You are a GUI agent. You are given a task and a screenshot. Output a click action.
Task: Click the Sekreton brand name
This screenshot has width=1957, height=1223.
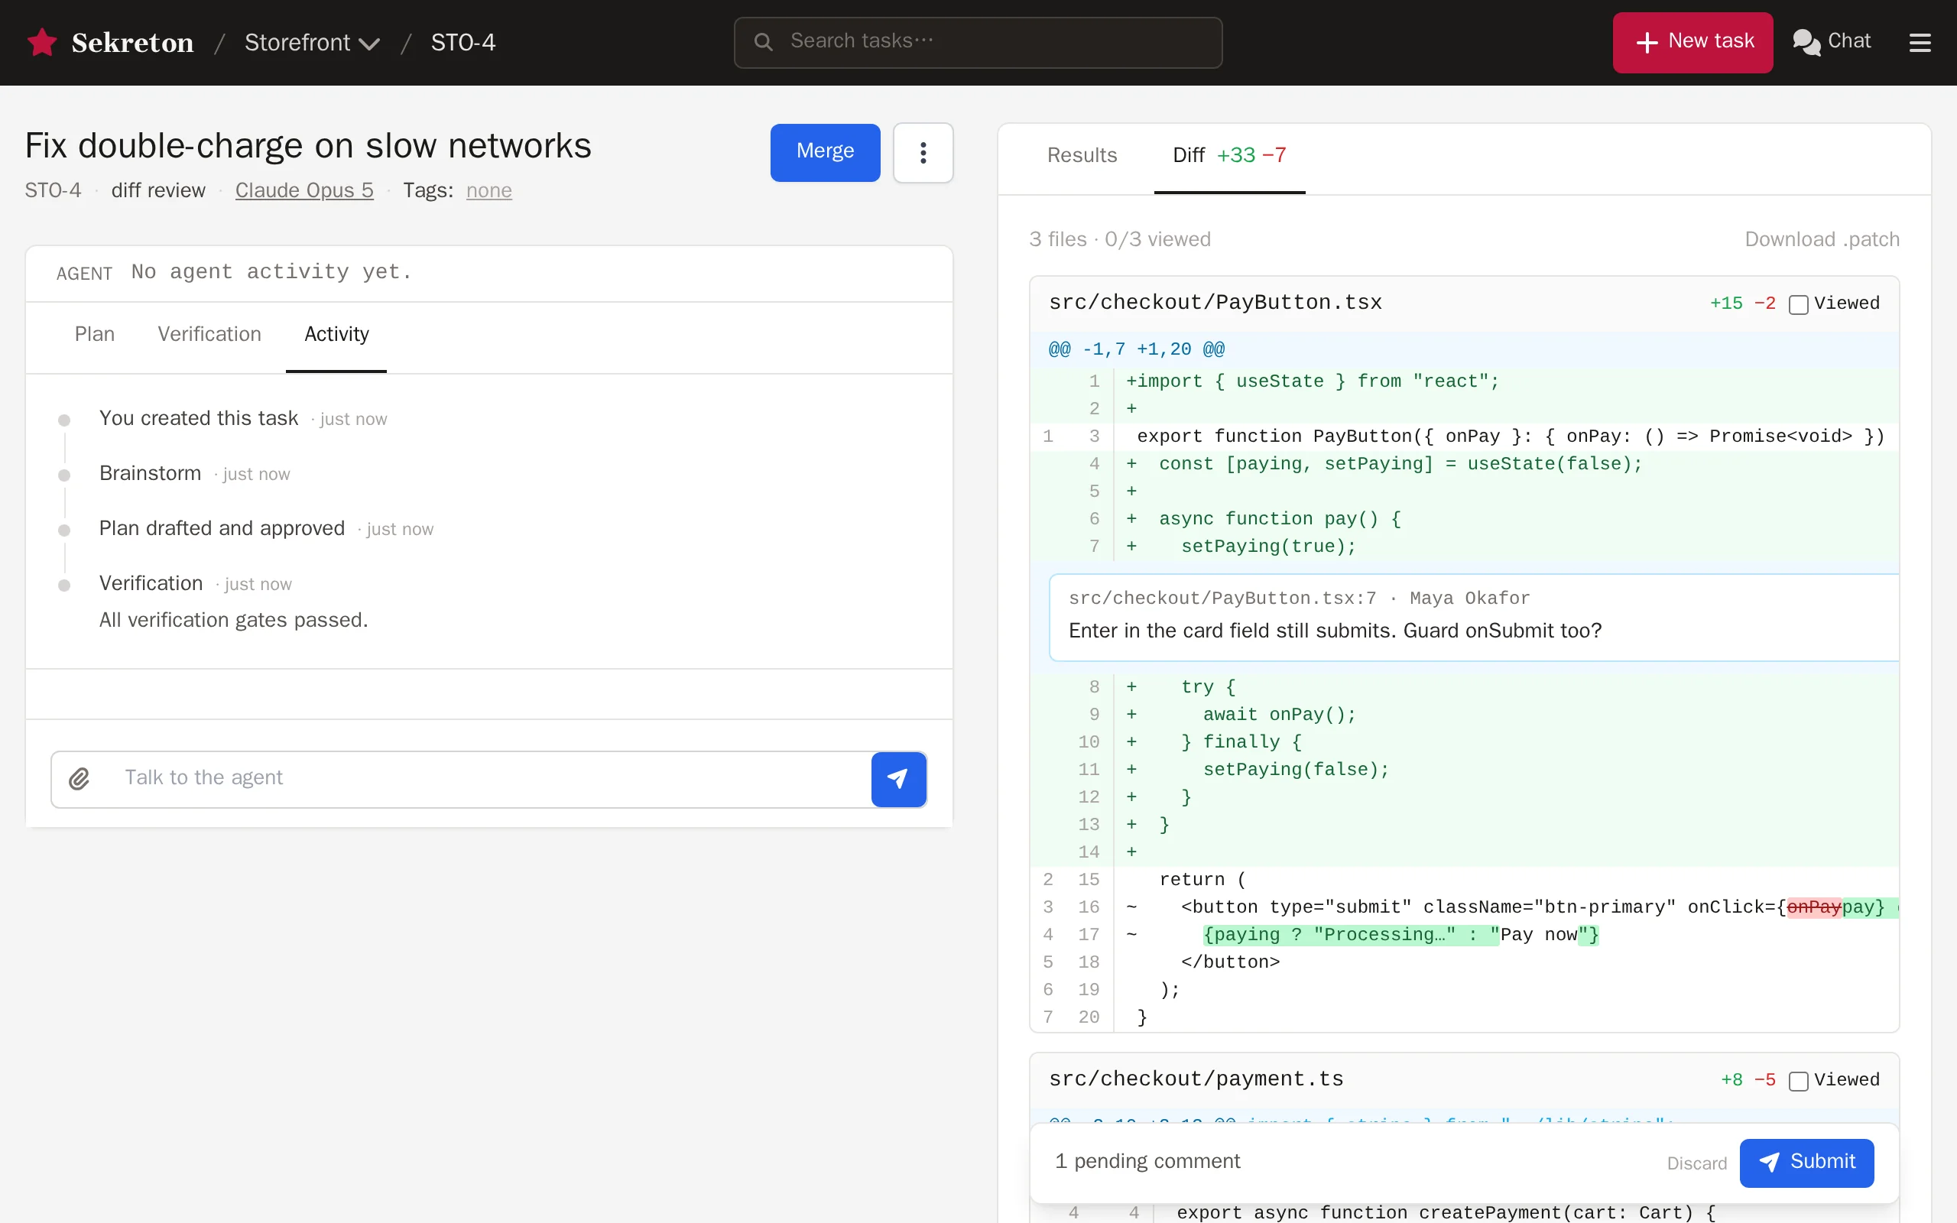(132, 42)
